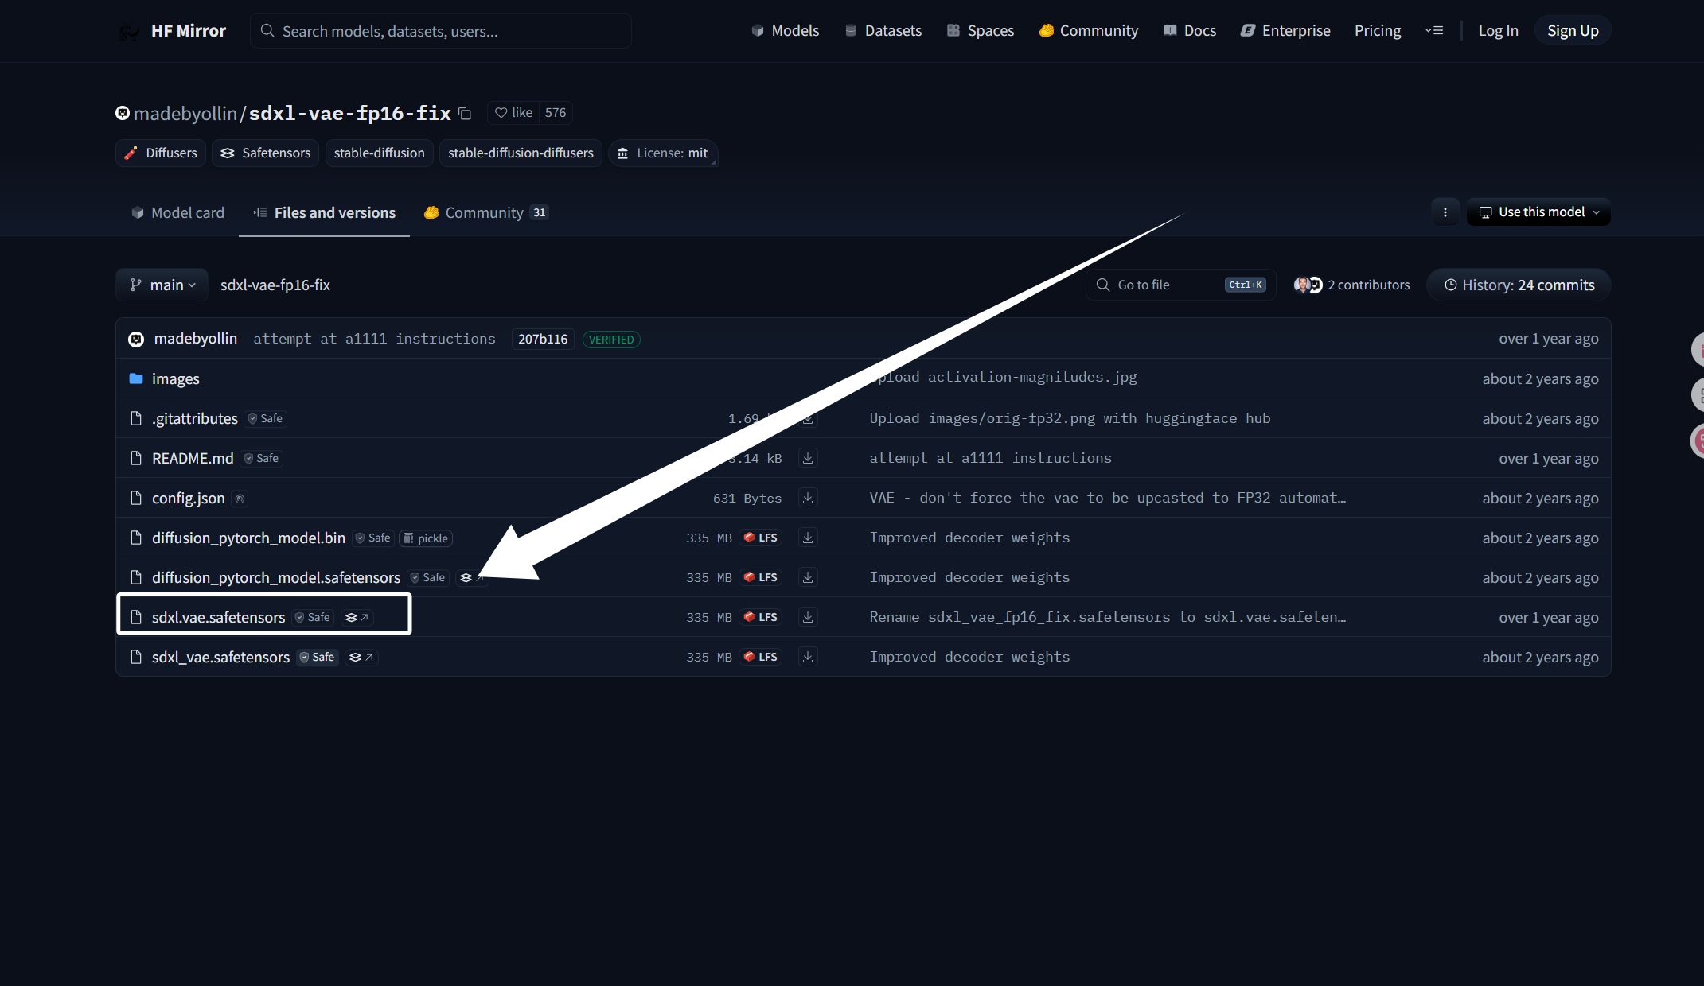Copy model name using the copy icon

[x=466, y=114]
